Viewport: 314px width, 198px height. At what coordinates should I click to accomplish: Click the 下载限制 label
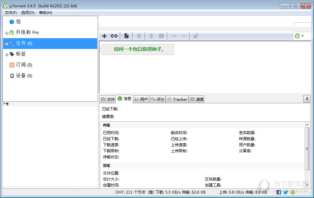pyautogui.click(x=111, y=151)
